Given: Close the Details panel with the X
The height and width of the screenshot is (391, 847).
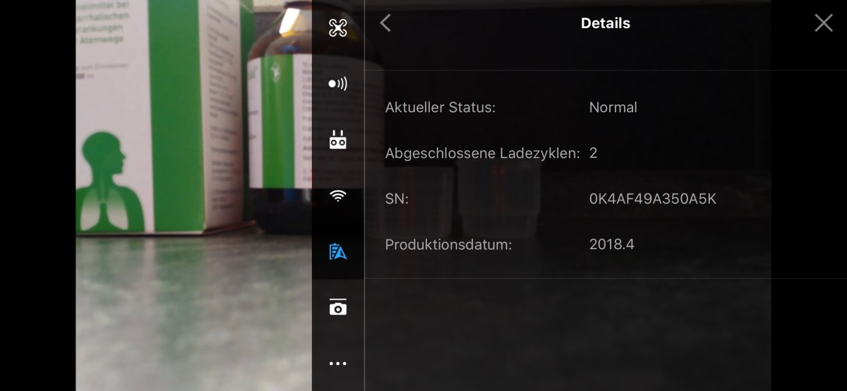Looking at the screenshot, I should pos(824,23).
